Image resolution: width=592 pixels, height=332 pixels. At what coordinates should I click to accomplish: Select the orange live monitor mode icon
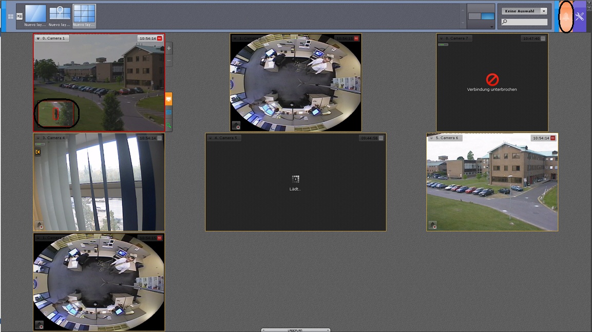168,99
